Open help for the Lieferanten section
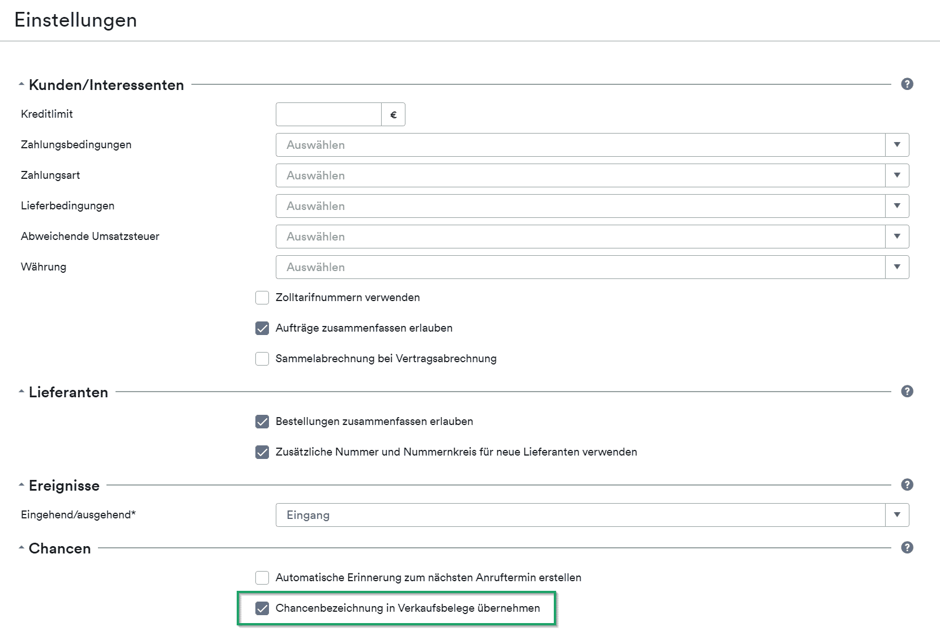The width and height of the screenshot is (940, 631). tap(907, 392)
